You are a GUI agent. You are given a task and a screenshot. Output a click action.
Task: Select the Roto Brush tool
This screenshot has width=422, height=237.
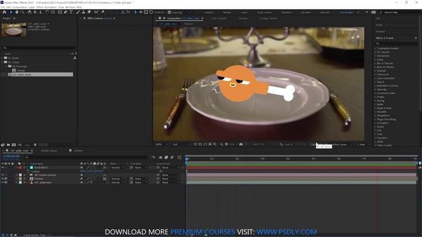(96, 12)
